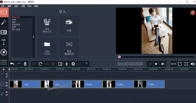Click the Redo arrow button
The image size is (196, 103).
click(19, 64)
